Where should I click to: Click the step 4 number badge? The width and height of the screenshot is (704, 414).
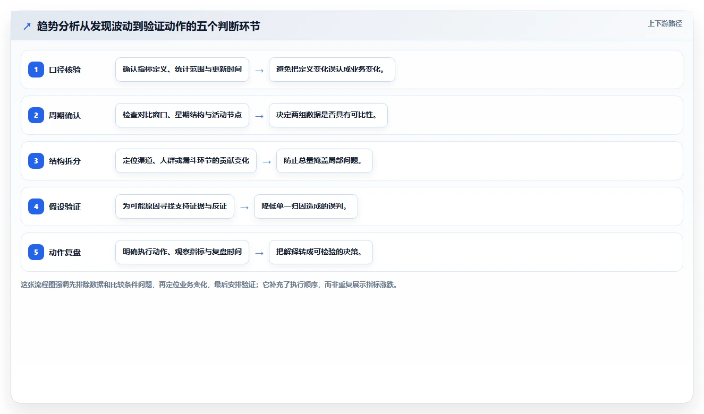click(x=36, y=206)
